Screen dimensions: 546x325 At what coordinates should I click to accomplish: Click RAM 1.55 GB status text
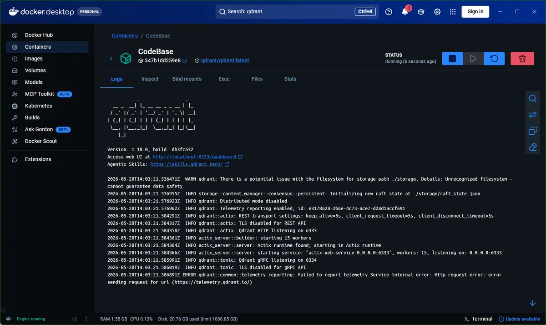(x=114, y=319)
